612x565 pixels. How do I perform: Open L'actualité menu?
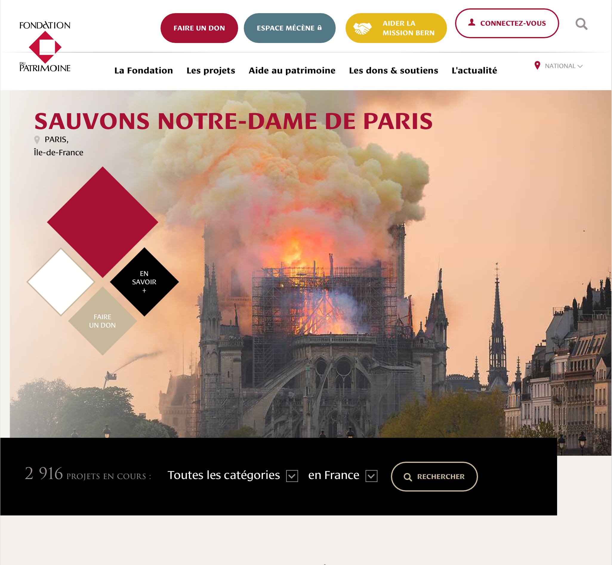(x=474, y=70)
